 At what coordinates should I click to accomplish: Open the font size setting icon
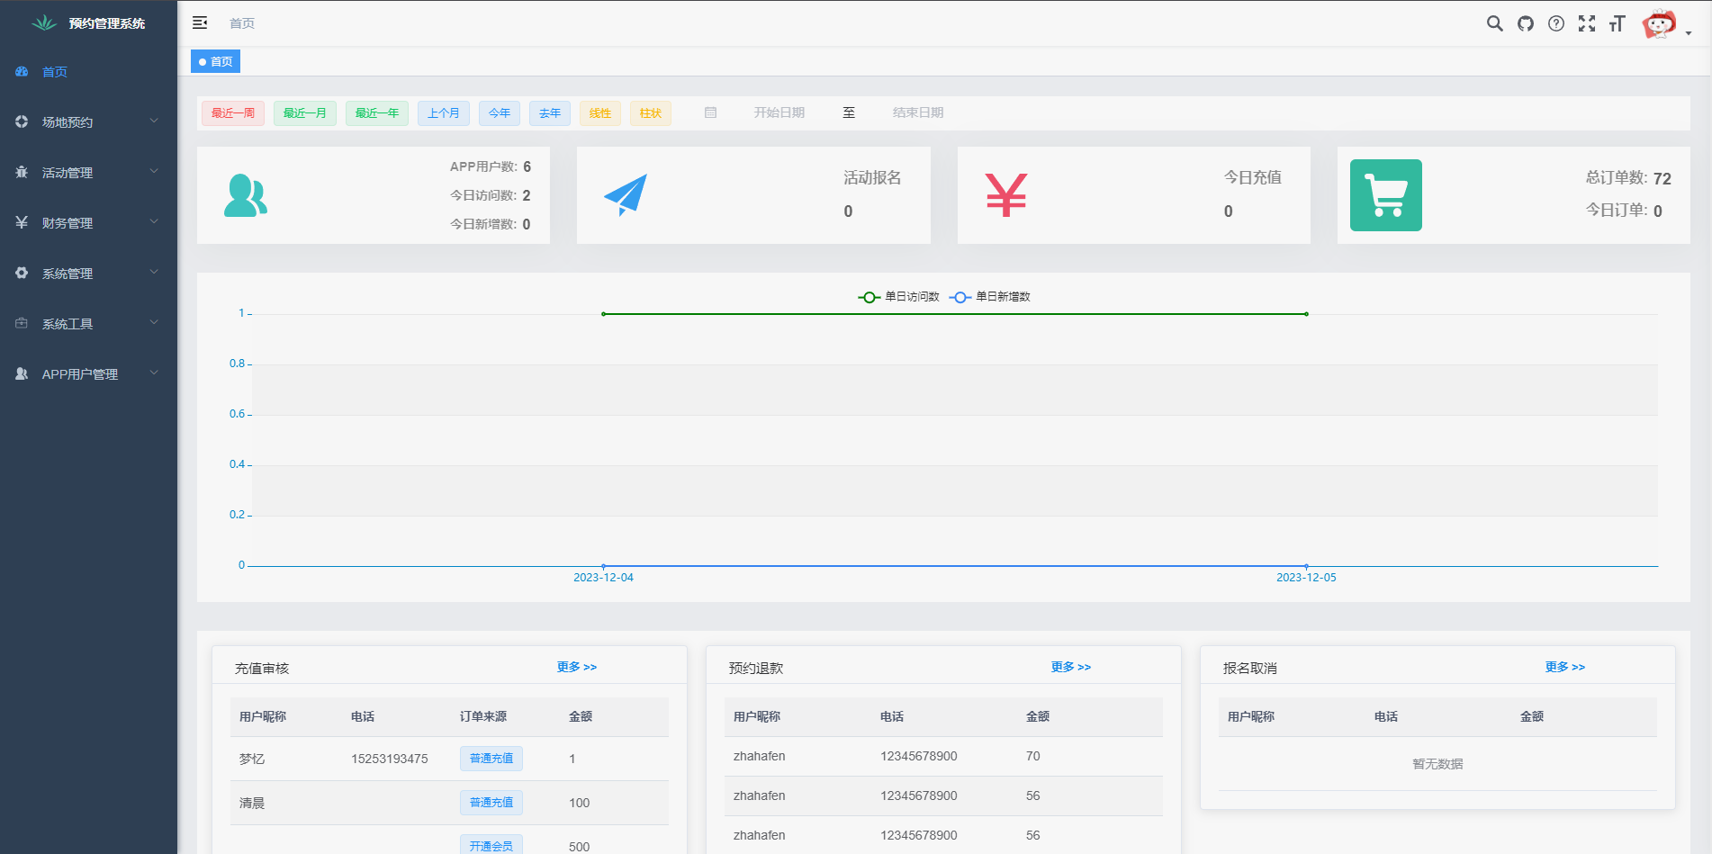pos(1617,23)
